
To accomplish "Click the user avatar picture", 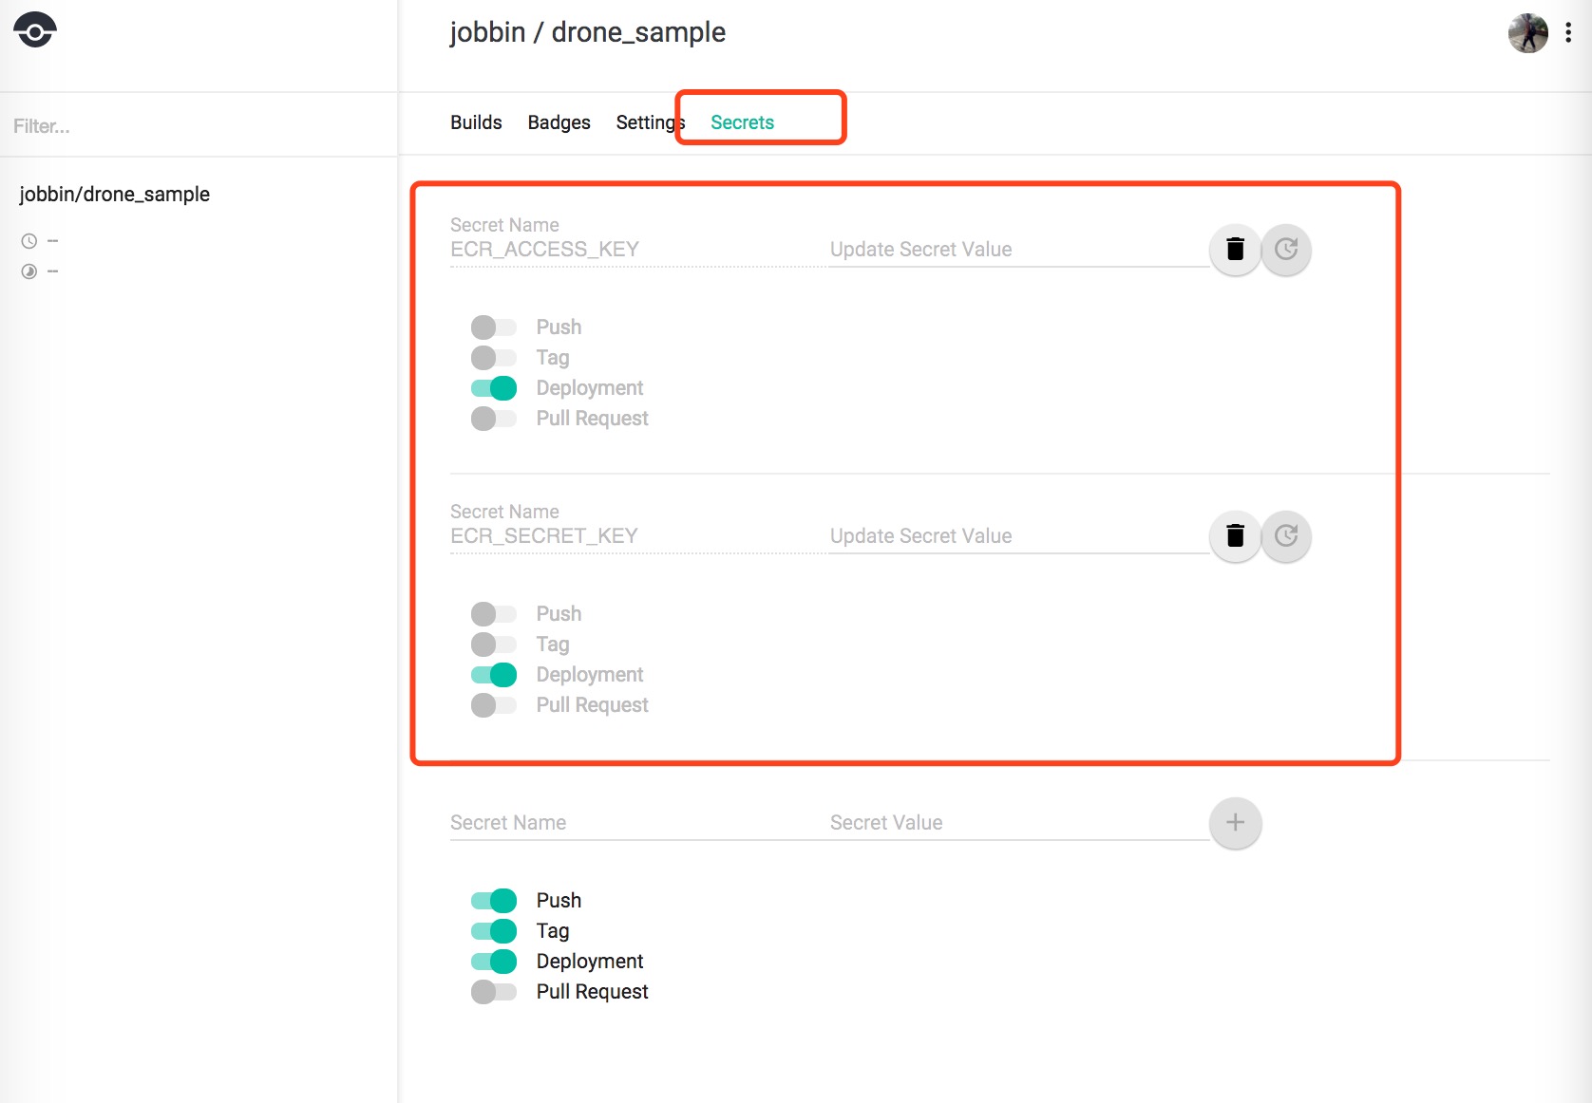I will [x=1527, y=33].
